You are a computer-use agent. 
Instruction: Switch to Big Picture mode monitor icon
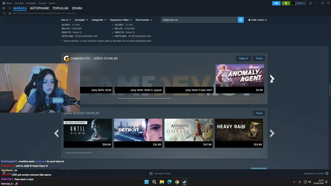tap(311, 3)
